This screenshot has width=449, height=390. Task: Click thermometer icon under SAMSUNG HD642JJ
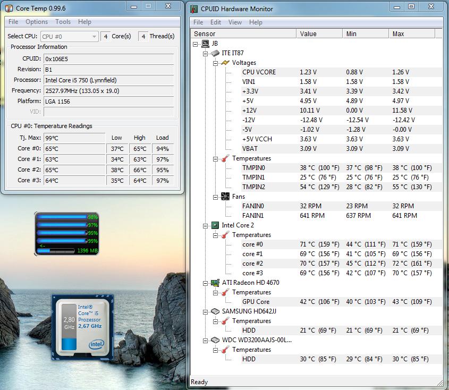point(225,321)
